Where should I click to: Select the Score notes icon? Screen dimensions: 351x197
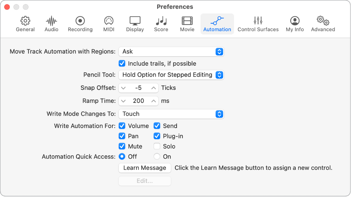(161, 21)
